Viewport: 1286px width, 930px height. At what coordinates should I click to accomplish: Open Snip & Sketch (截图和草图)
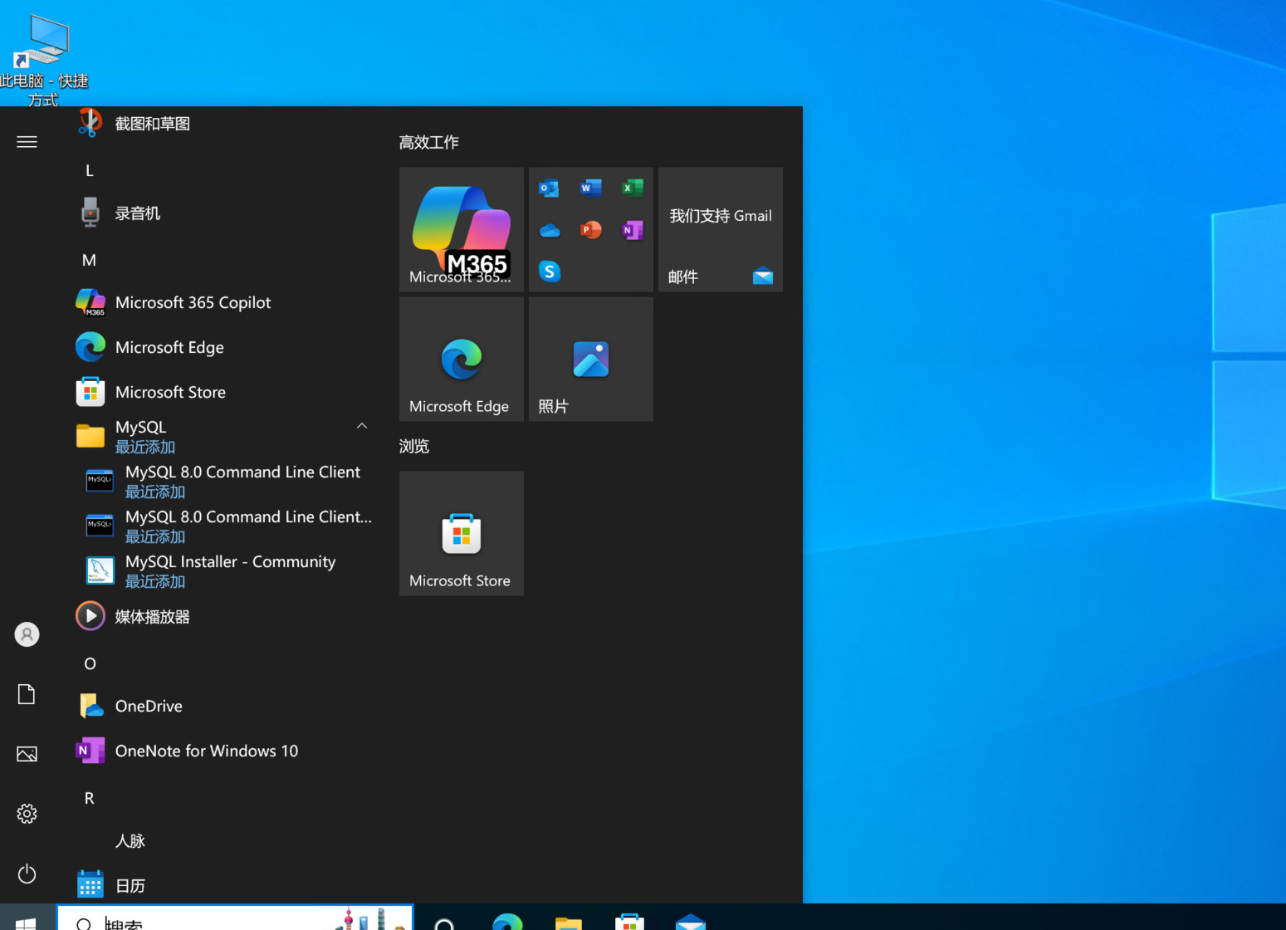click(152, 124)
